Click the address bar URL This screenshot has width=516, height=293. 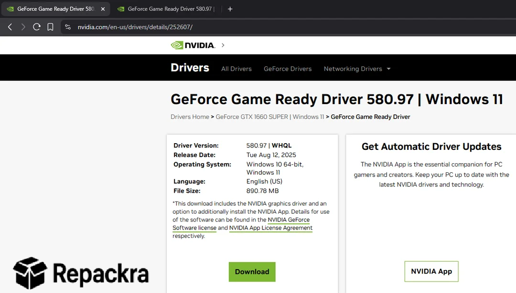pyautogui.click(x=135, y=27)
